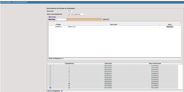Click the Matrícula lookup link
The height and width of the screenshot is (92, 184).
point(52,19)
